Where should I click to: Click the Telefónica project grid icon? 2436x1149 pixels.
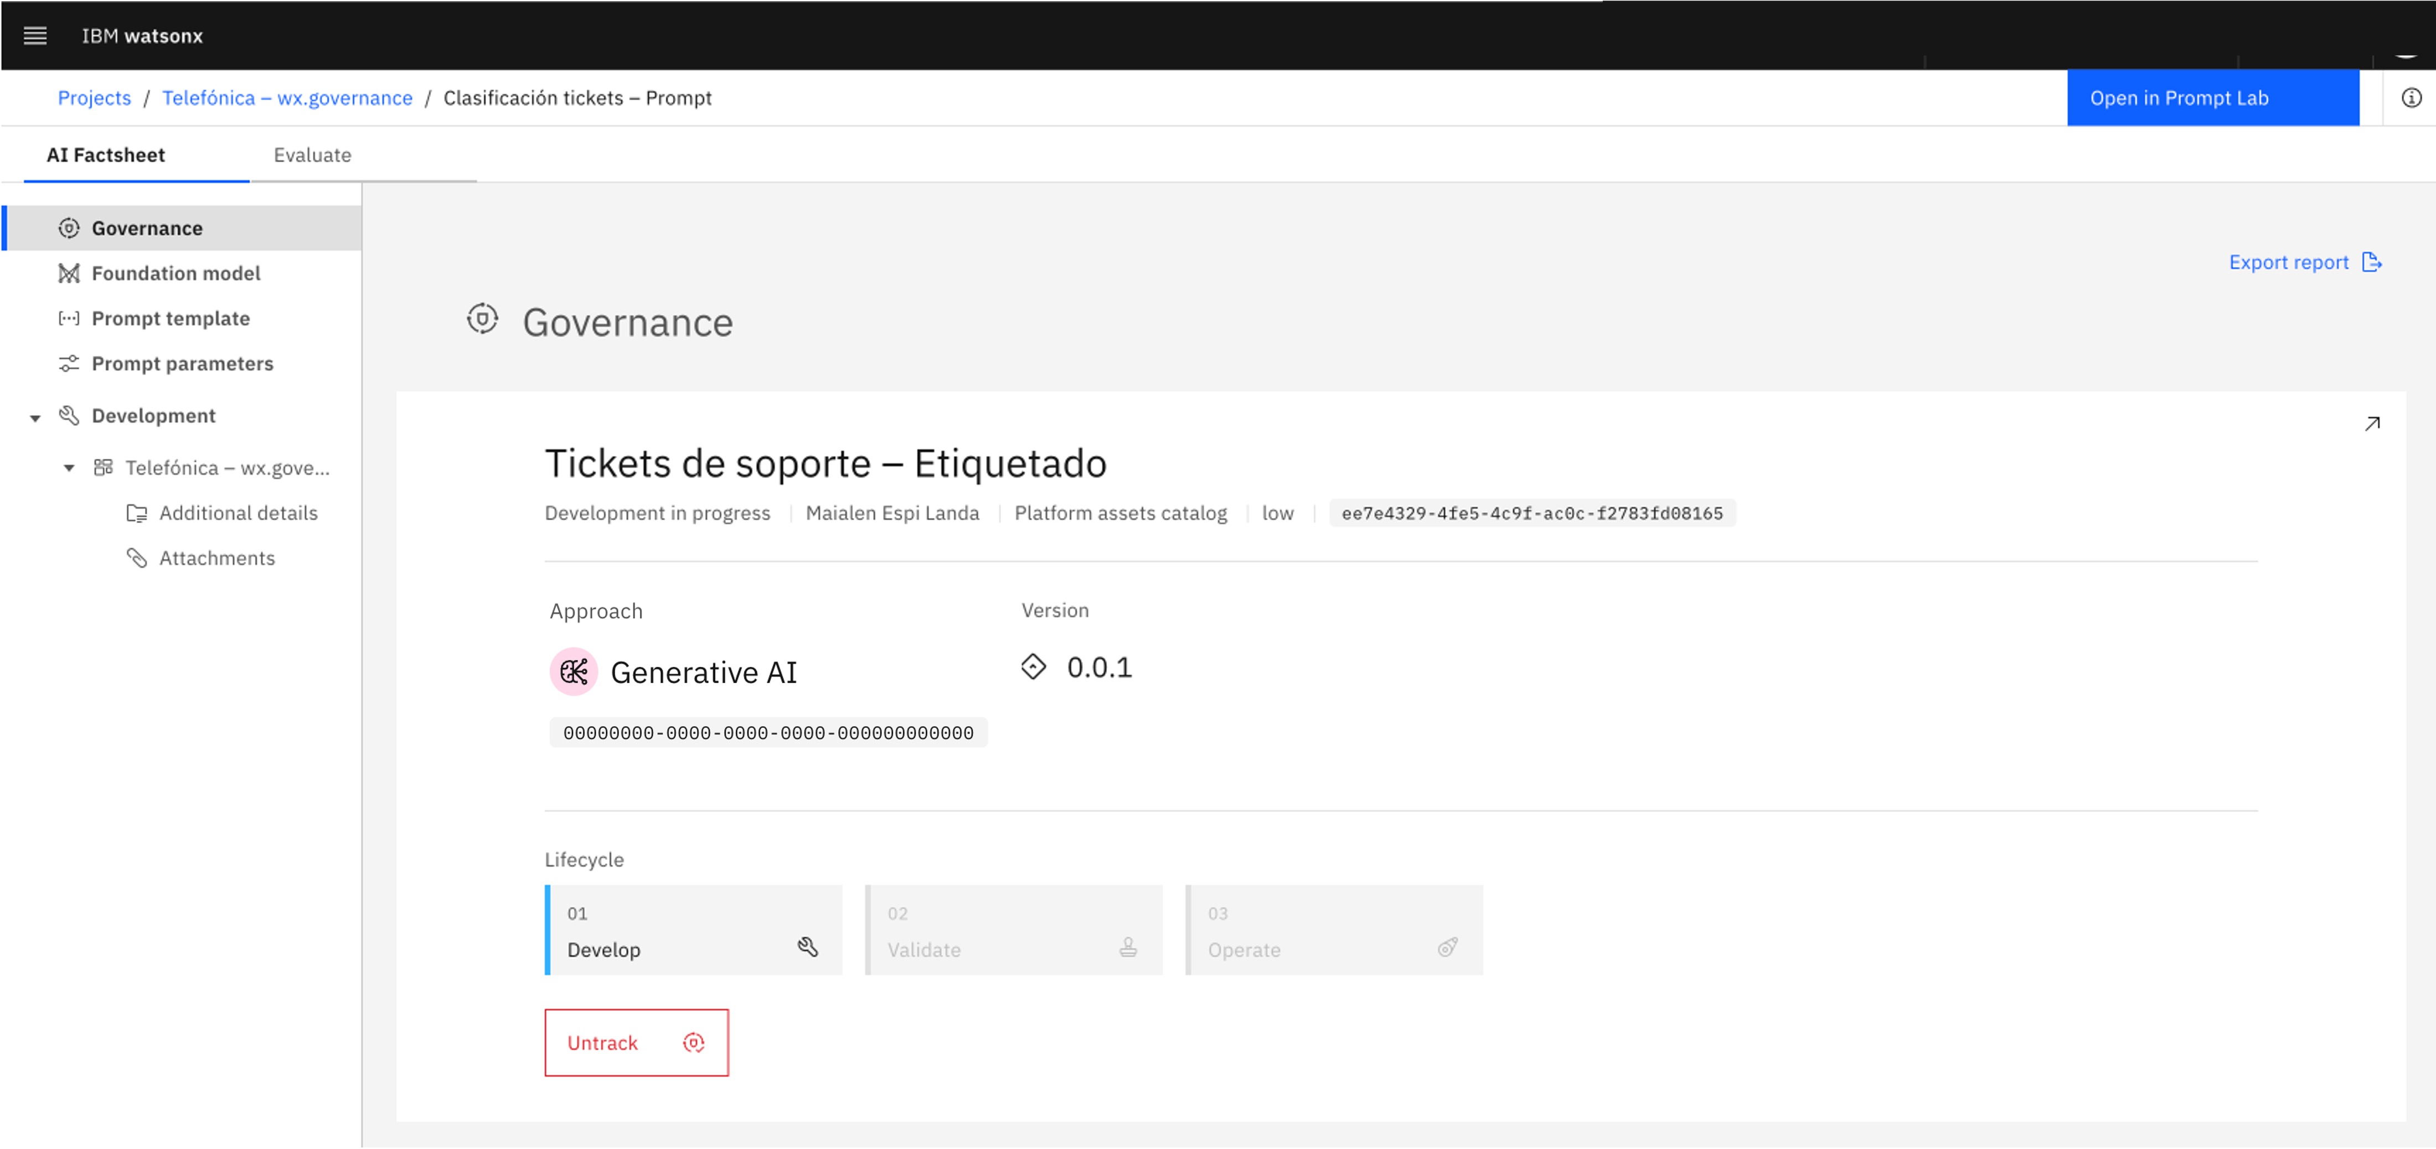(x=103, y=467)
